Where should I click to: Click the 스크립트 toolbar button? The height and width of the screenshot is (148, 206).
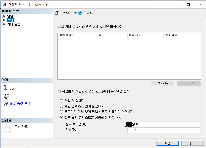(64, 13)
